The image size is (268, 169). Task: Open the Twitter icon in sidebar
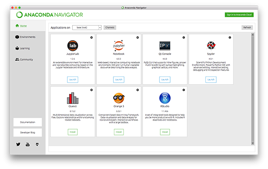[18, 144]
